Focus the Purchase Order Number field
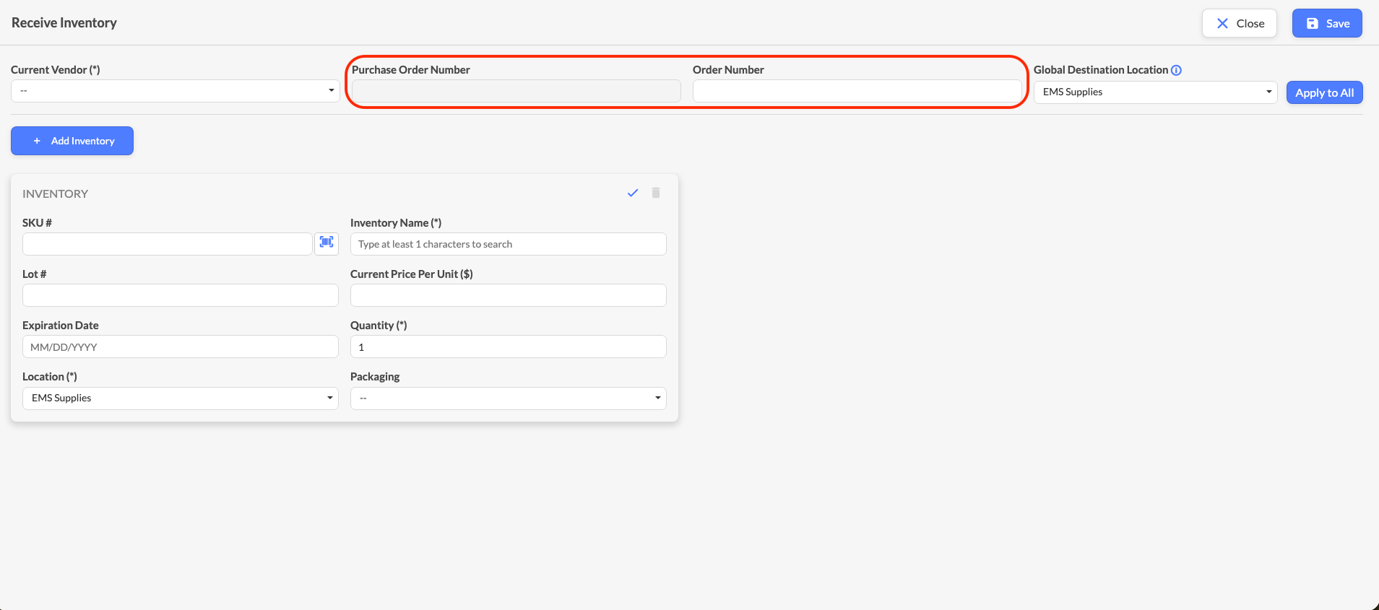 516,91
